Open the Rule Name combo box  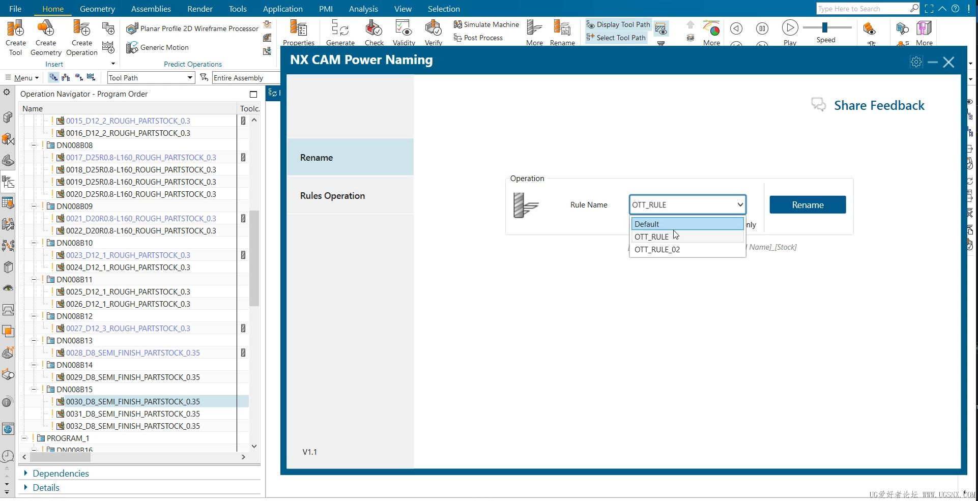click(x=687, y=204)
